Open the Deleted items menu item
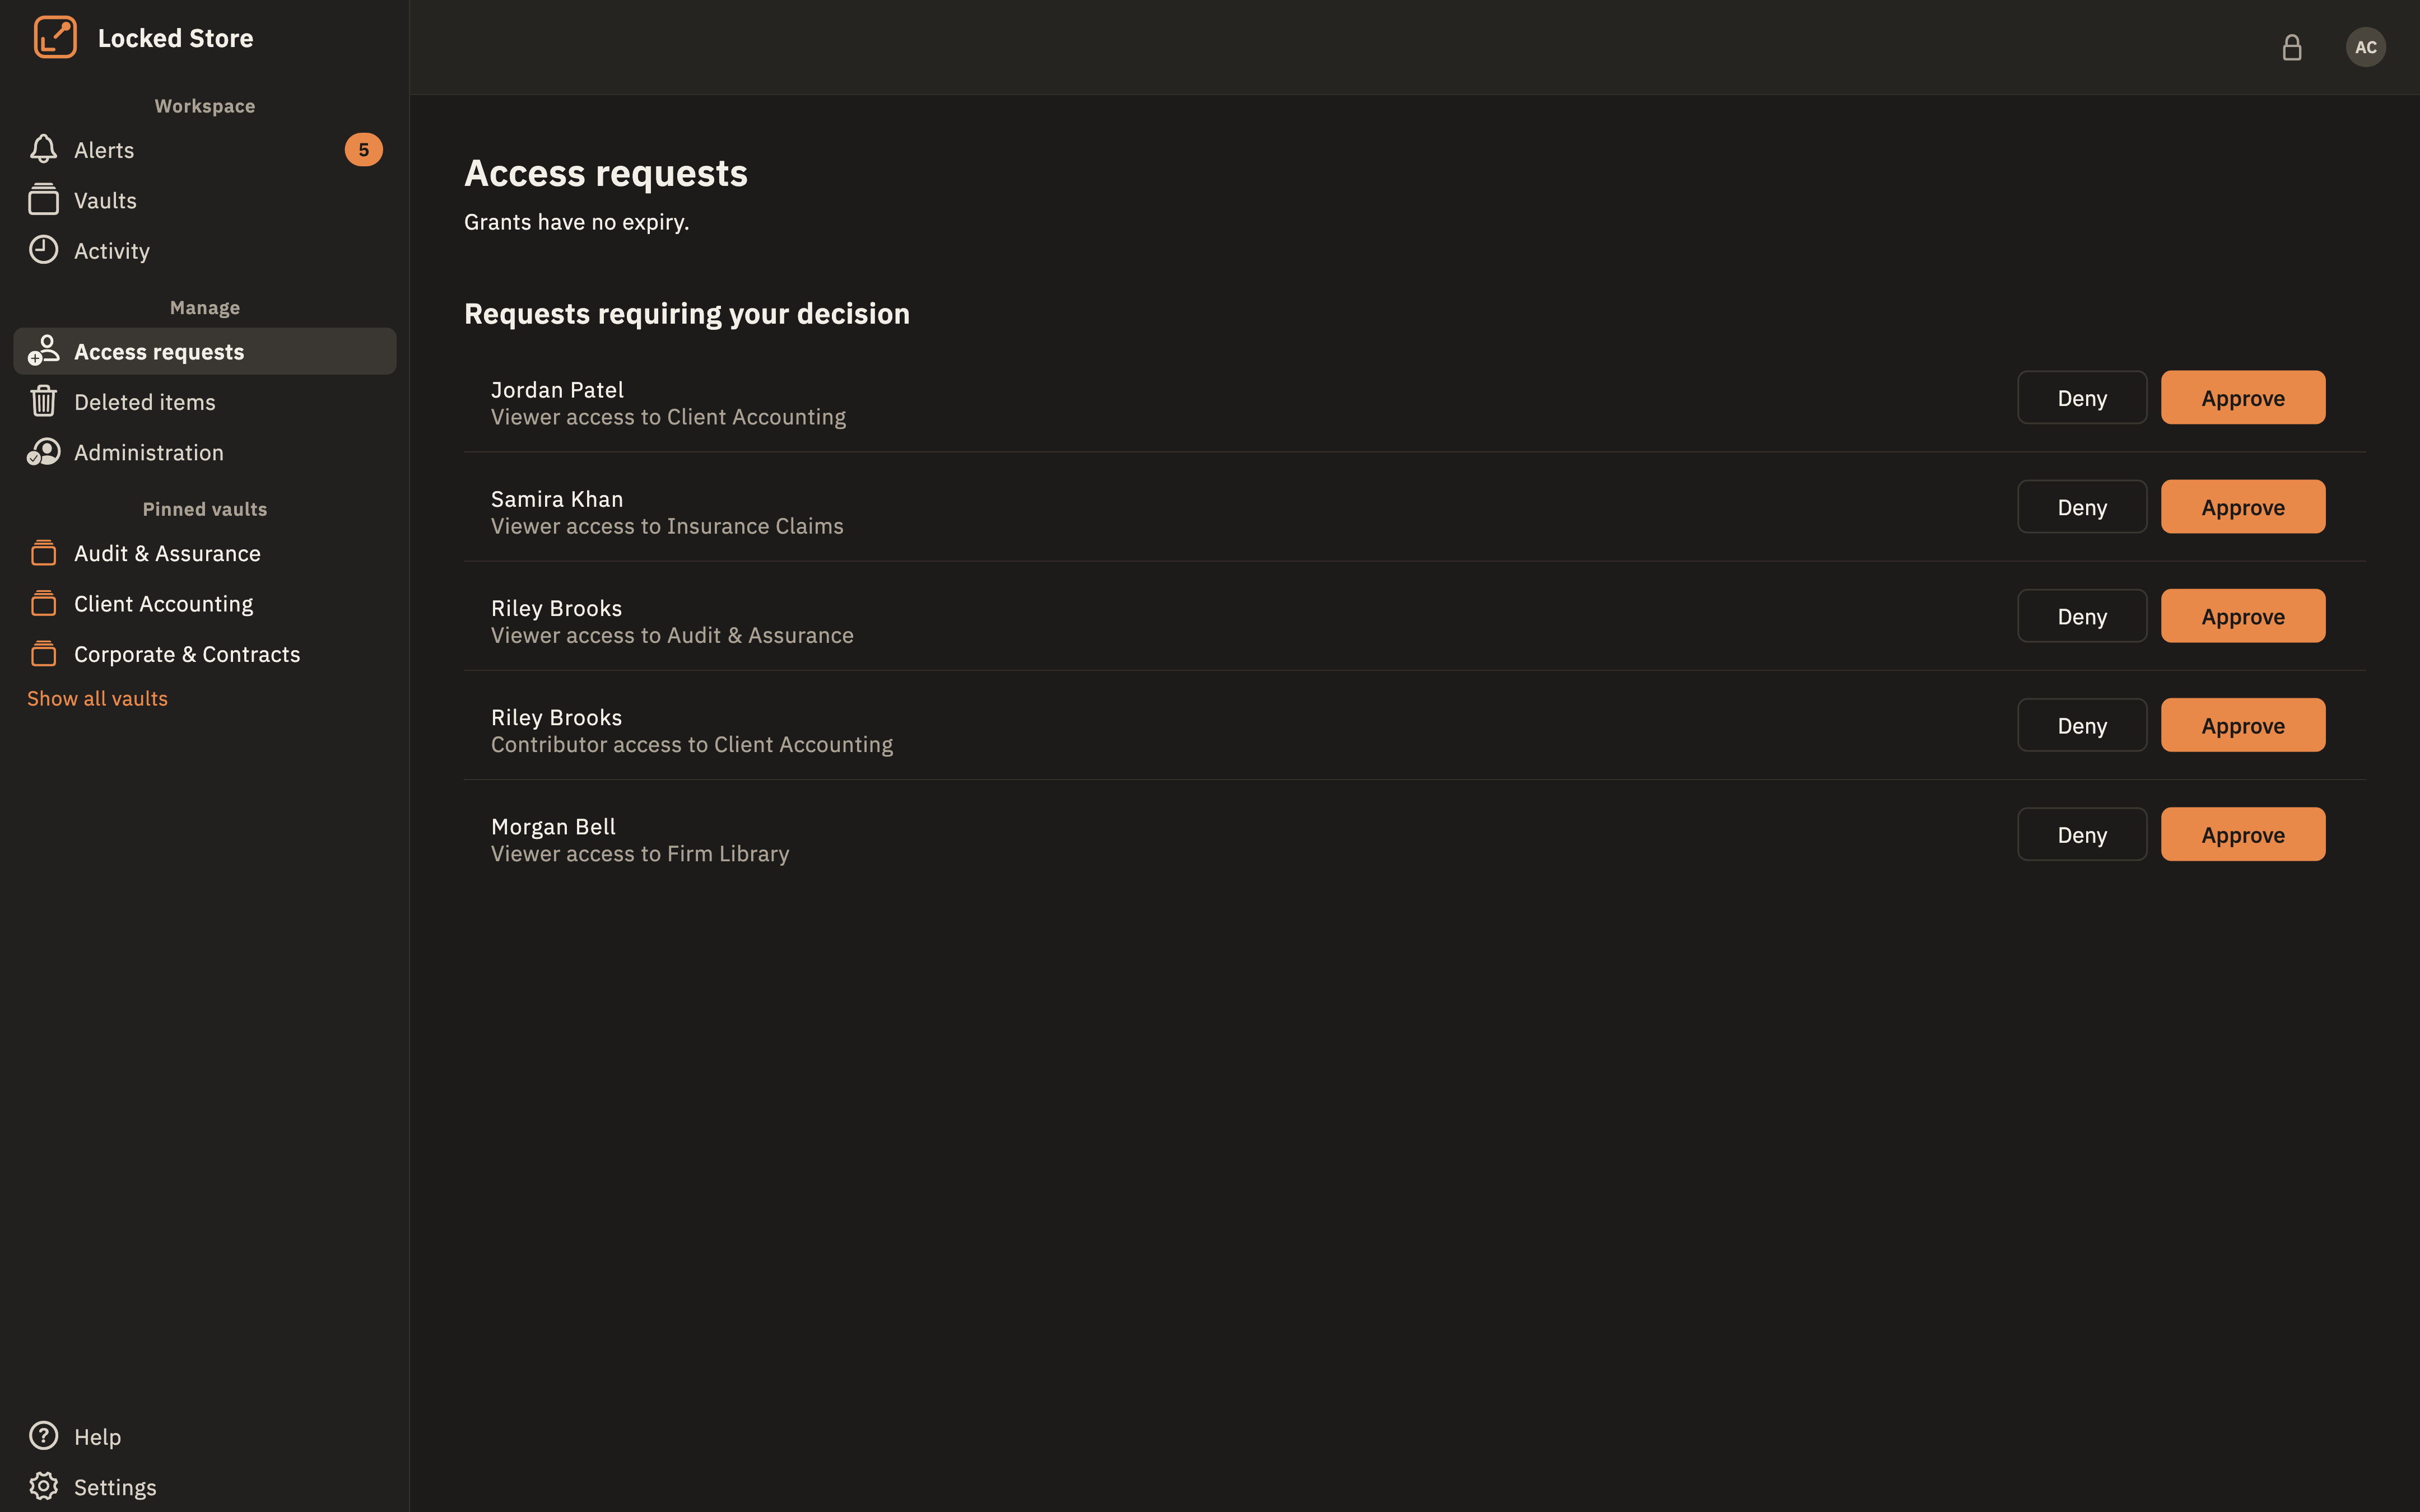 point(205,401)
